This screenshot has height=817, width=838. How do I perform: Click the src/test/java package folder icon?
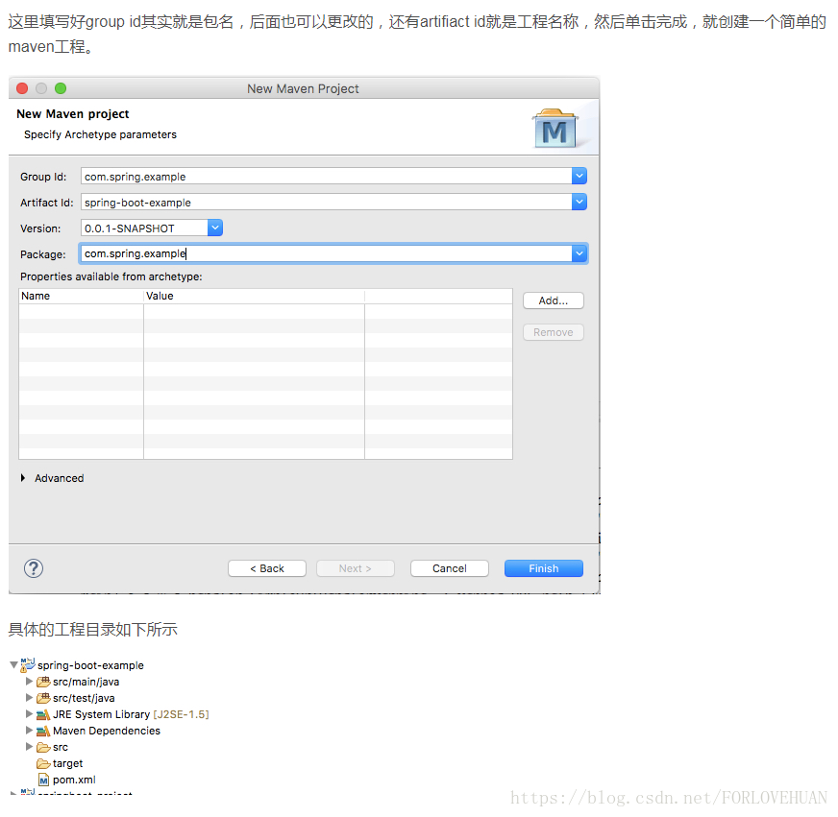point(43,698)
